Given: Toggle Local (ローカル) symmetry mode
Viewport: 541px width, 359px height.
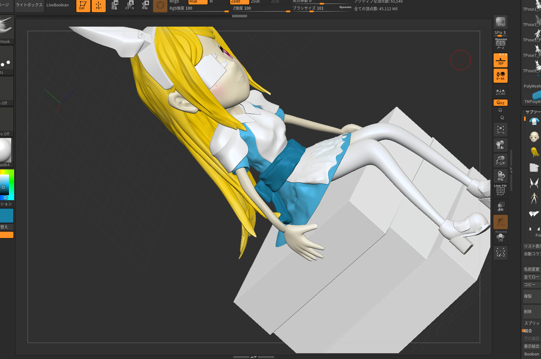Looking at the screenshot, I should 500,76.
